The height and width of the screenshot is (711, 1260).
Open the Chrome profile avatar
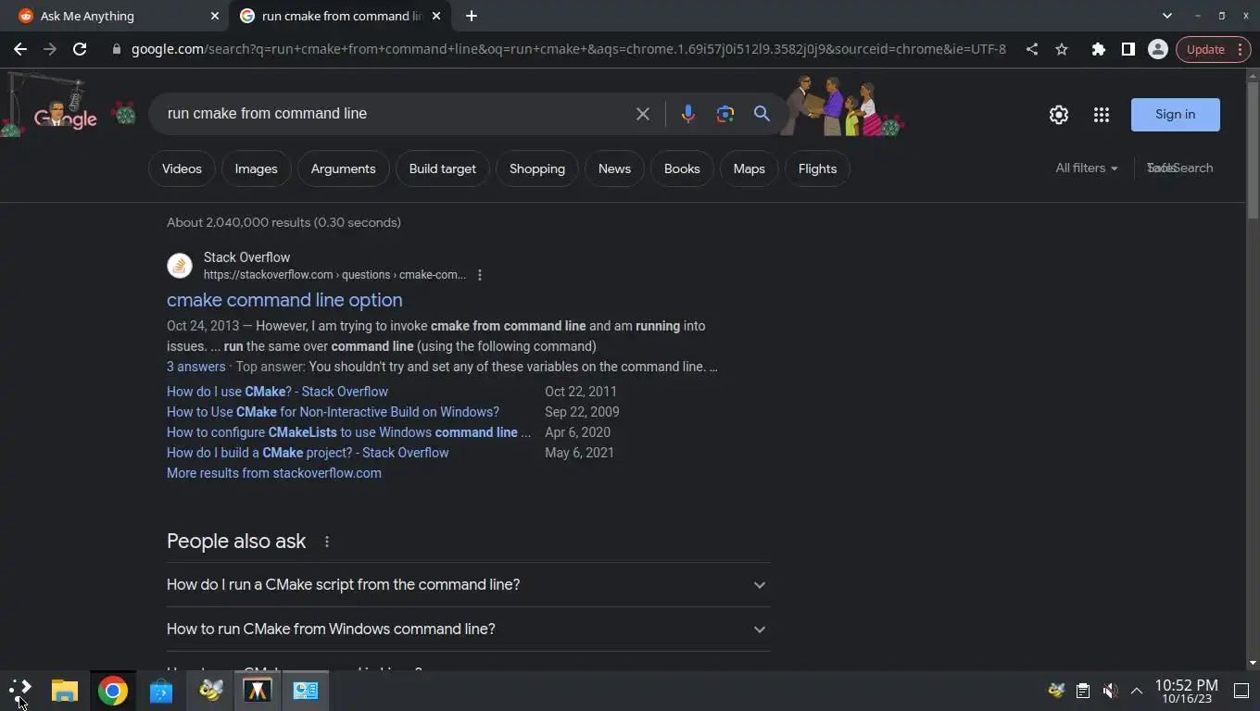[x=1157, y=49]
